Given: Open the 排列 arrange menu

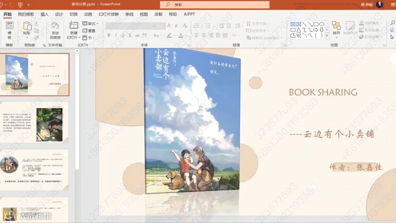Looking at the screenshot, I should point(336,30).
